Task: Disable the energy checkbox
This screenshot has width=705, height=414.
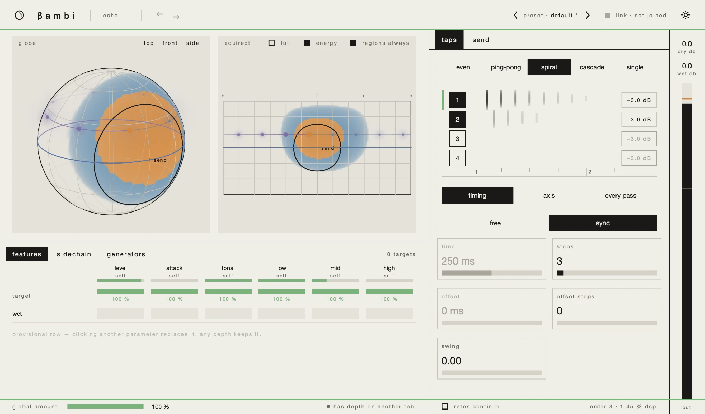Action: click(307, 43)
